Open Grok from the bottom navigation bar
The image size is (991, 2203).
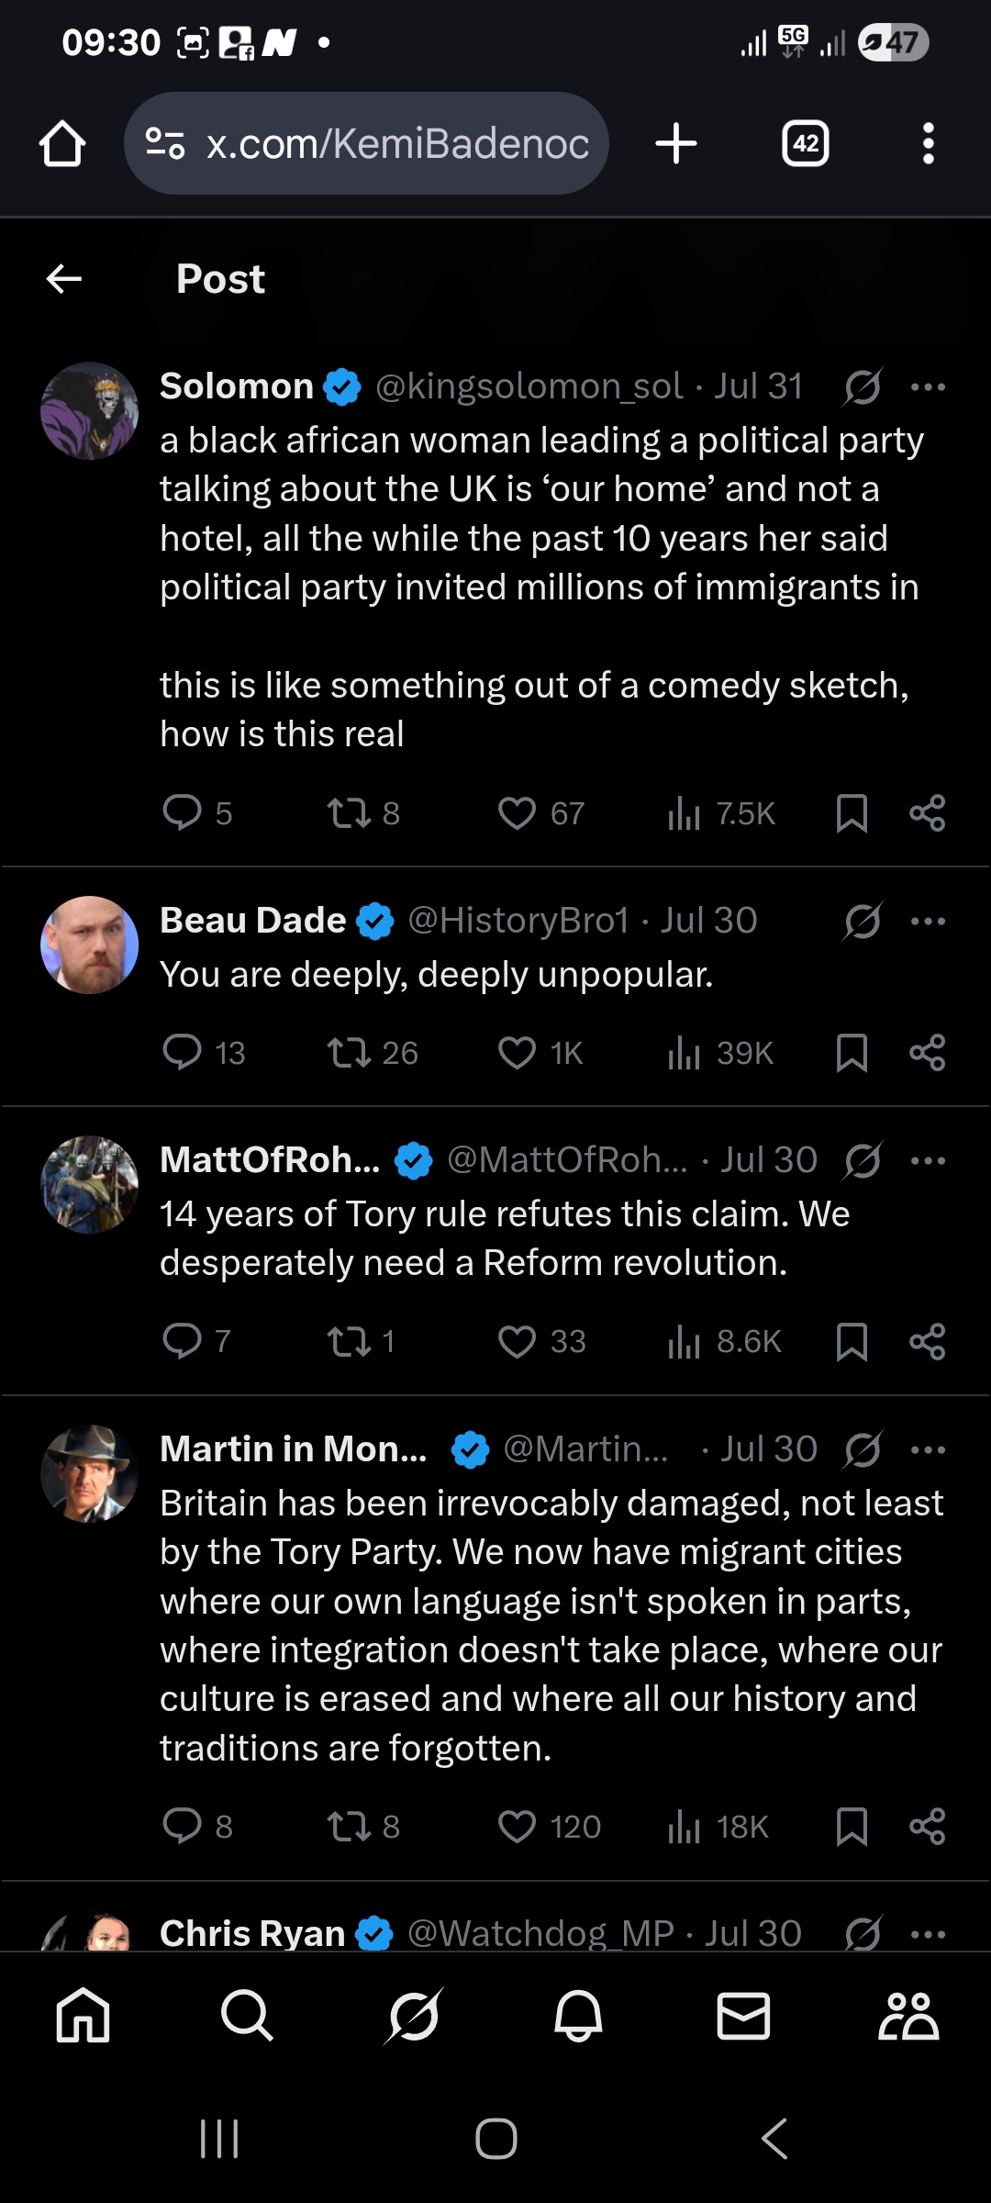tap(414, 2016)
